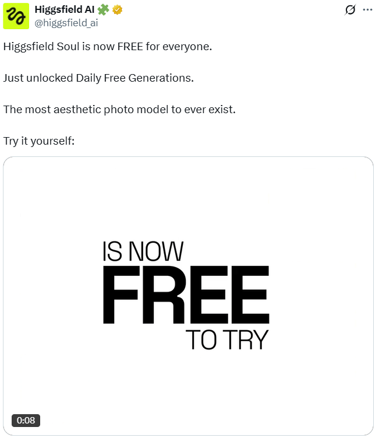Open the @higgsfield_ai handle link
379x441 pixels.
(66, 23)
